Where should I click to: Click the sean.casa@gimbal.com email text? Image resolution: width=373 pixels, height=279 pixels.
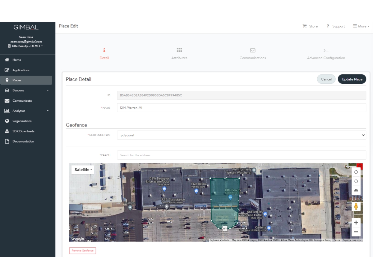coord(26,42)
